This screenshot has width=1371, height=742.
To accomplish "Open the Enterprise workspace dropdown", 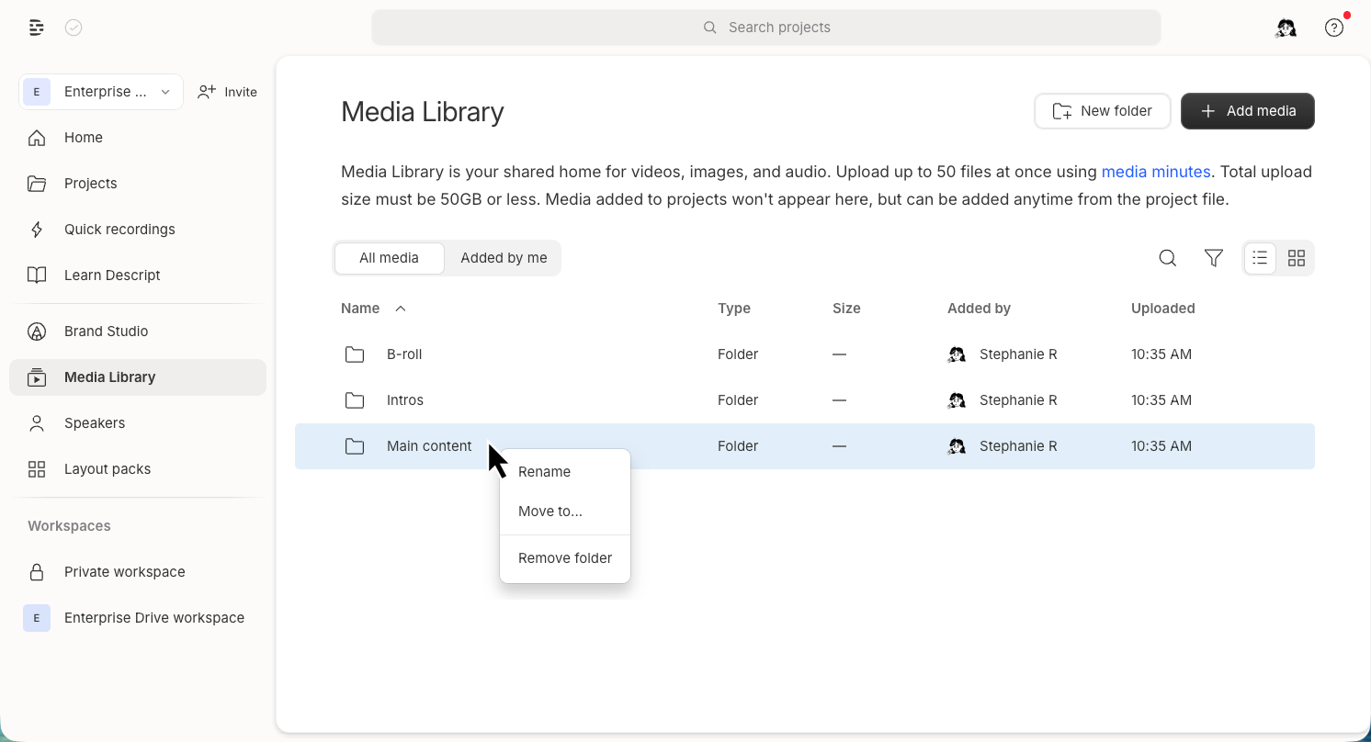I will pyautogui.click(x=100, y=91).
